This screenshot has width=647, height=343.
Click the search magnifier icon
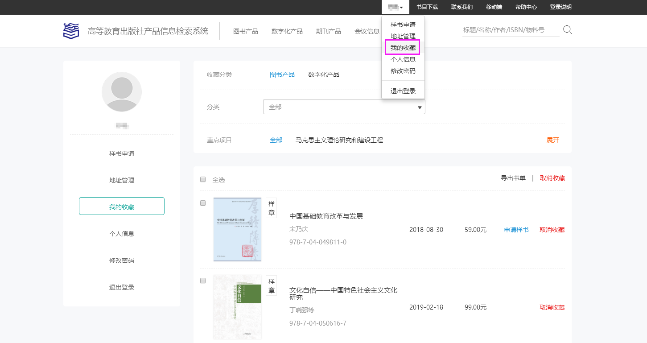[567, 30]
